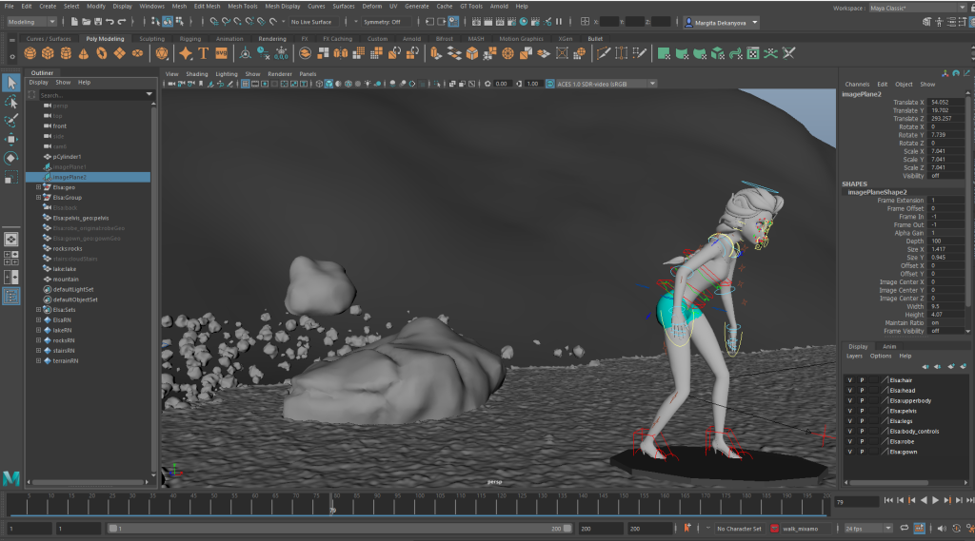Click the Save scene icon
Viewport: 975px width, 541px height.
coord(98,22)
